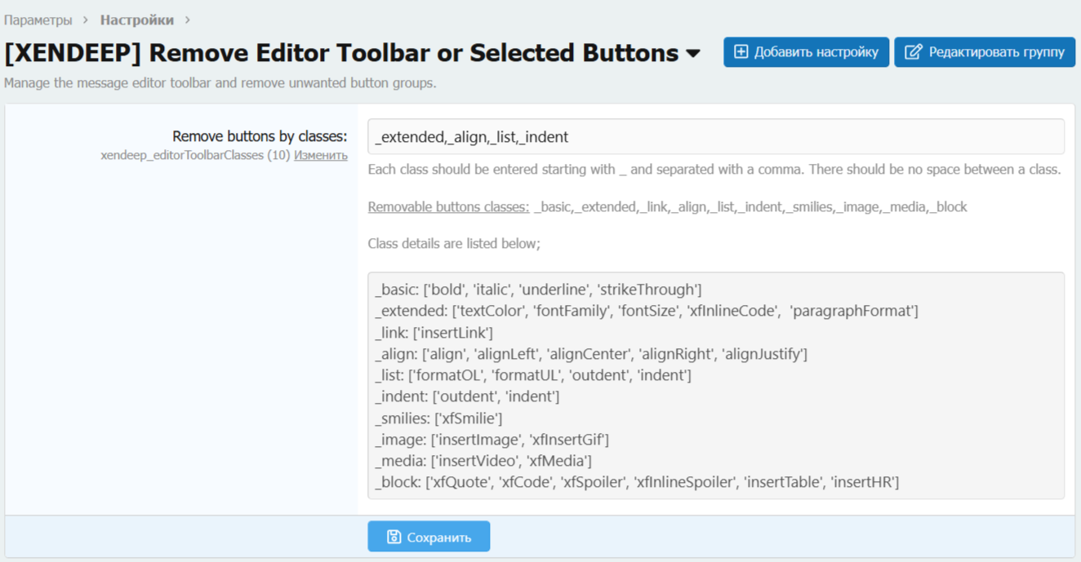Expand the page title dropdown arrow
The height and width of the screenshot is (562, 1081).
693,54
